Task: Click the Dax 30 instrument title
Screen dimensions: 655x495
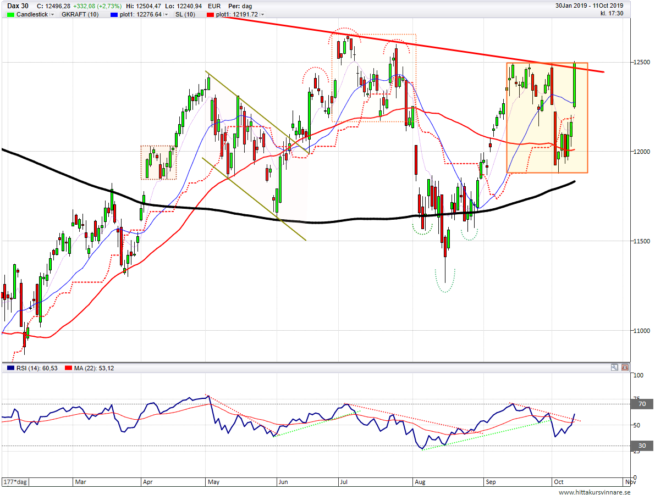Action: click(x=18, y=6)
